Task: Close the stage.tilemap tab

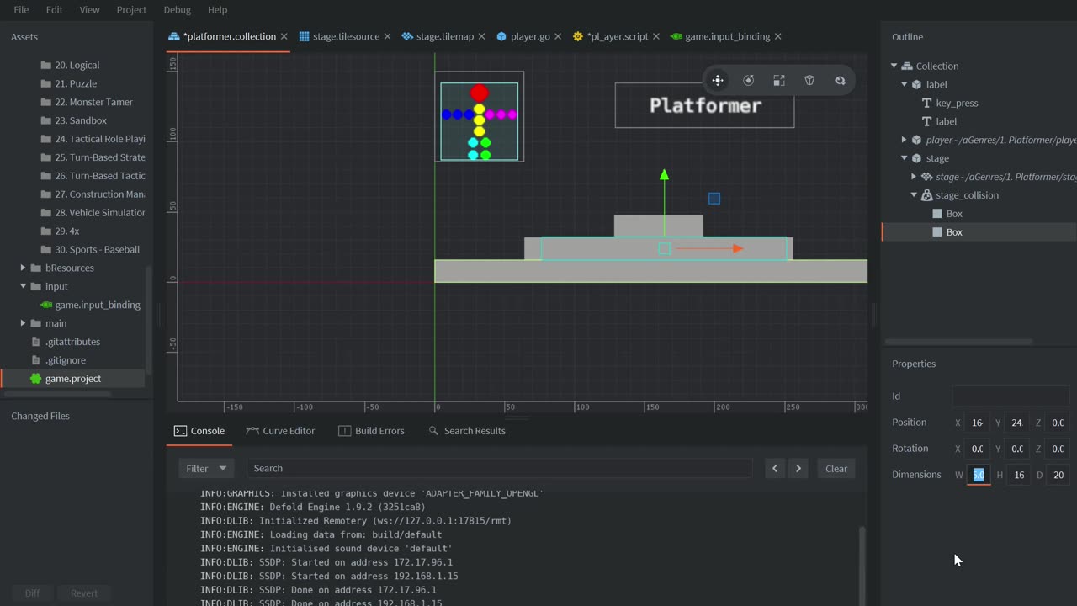Action: (x=481, y=36)
